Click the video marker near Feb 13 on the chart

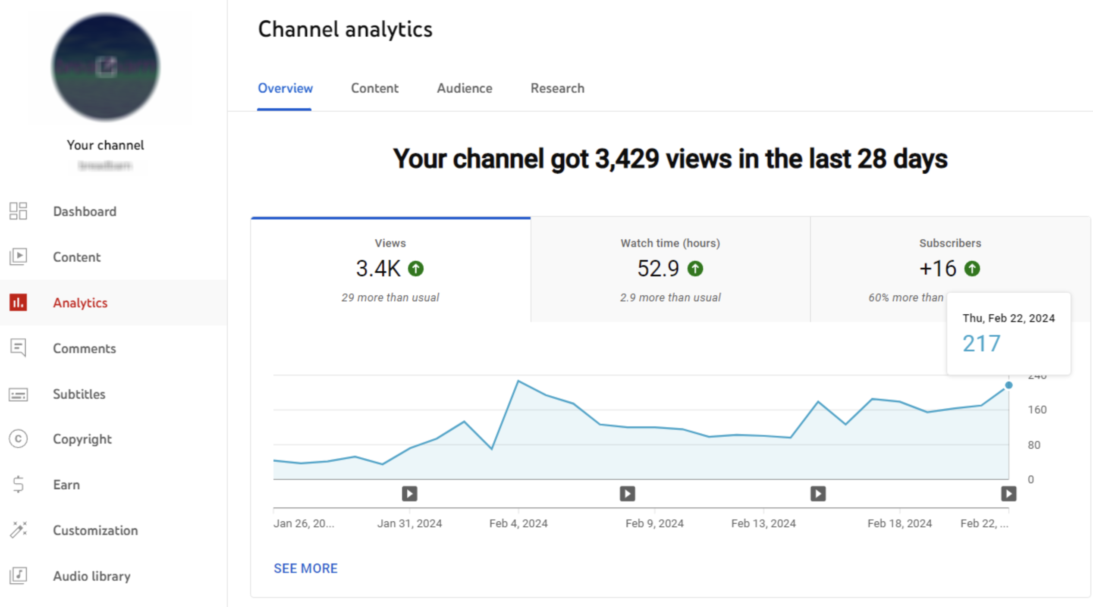[x=817, y=493]
